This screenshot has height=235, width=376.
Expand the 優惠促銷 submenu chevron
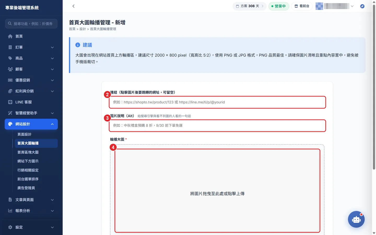52,80
